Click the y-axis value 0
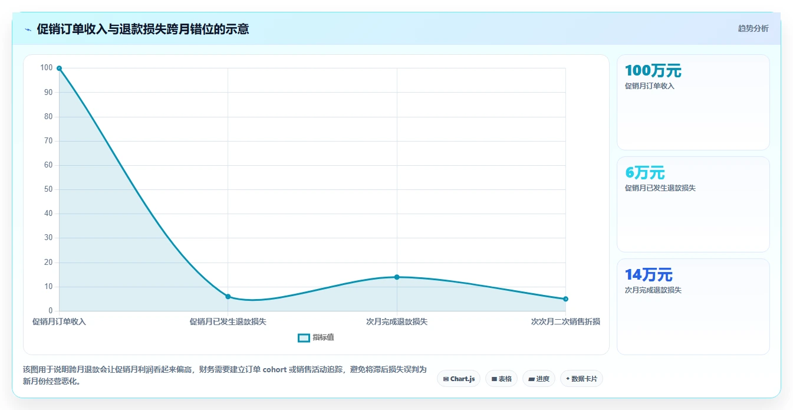Image resolution: width=793 pixels, height=410 pixels. [51, 311]
